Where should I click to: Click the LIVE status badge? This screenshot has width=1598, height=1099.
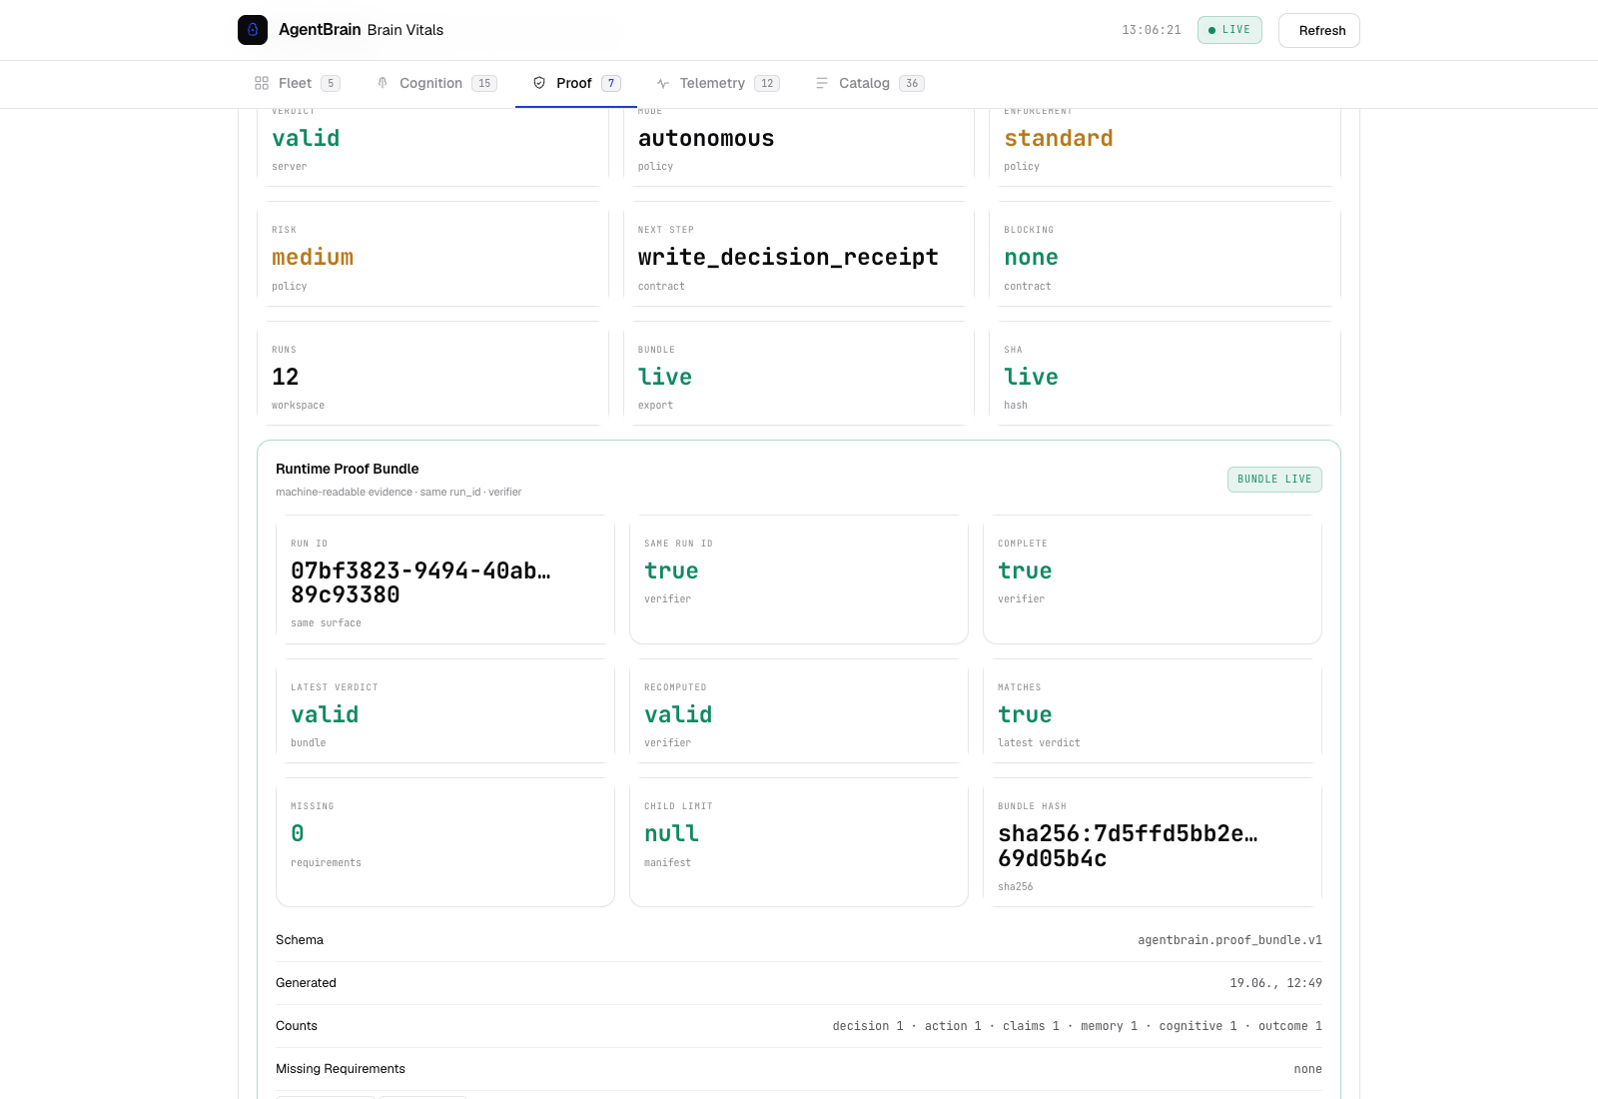click(1229, 30)
